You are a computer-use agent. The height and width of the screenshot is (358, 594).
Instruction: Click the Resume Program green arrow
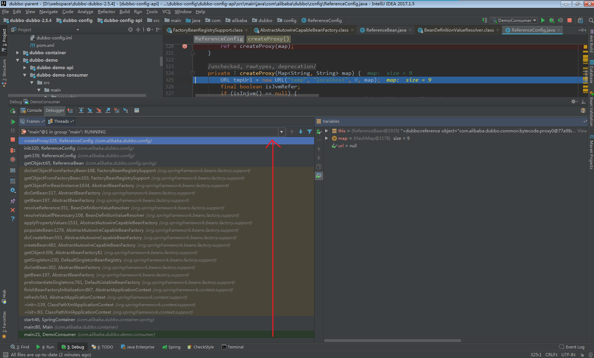coord(13,122)
